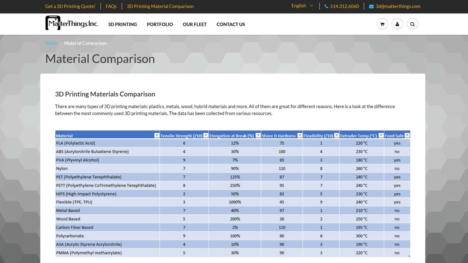Click the 12% elongation value
The height and width of the screenshot is (263, 468).
point(235,143)
